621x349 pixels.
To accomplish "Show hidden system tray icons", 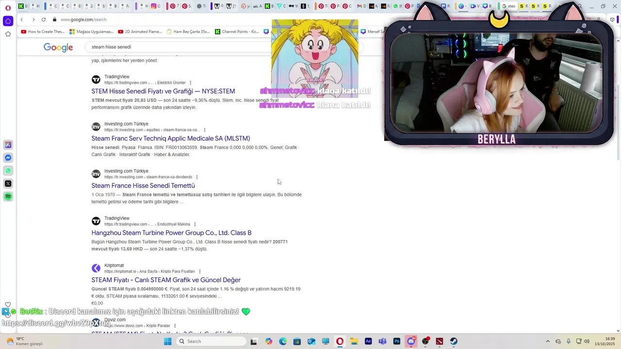I will tap(548, 341).
